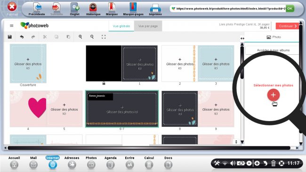Open browser Historique icon
Screen dimensions: 306x172
pos(93,9)
